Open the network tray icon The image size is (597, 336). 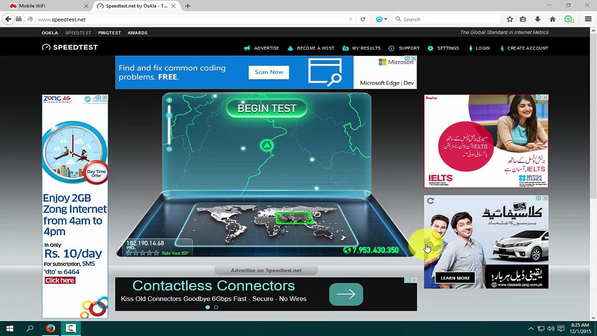coord(541,329)
